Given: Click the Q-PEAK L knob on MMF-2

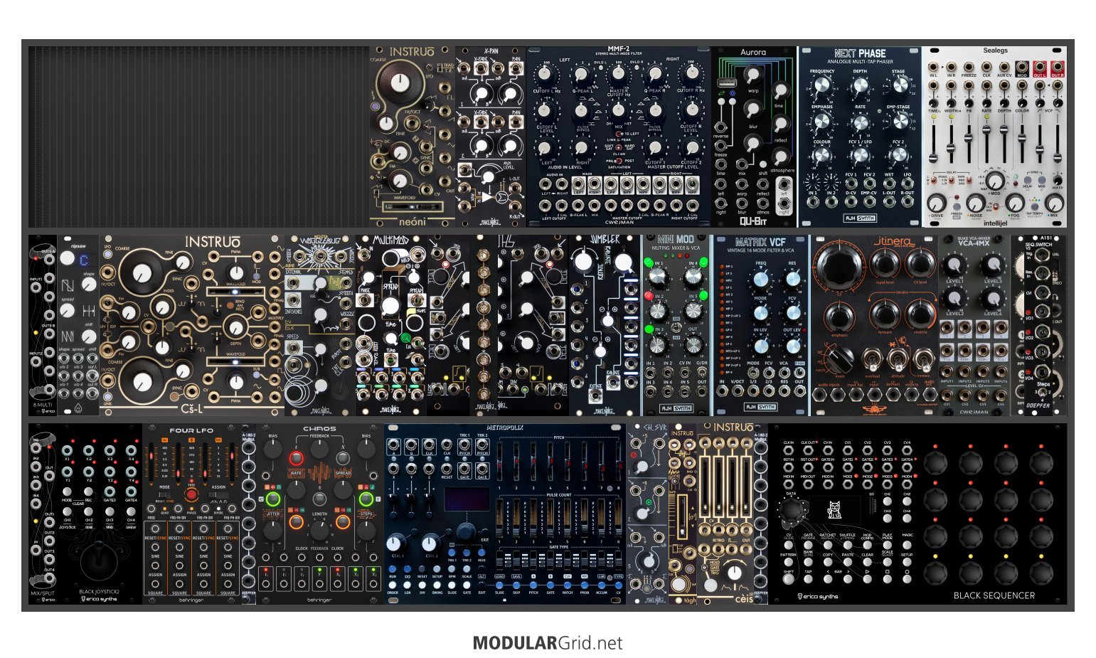Looking at the screenshot, I should tap(582, 75).
